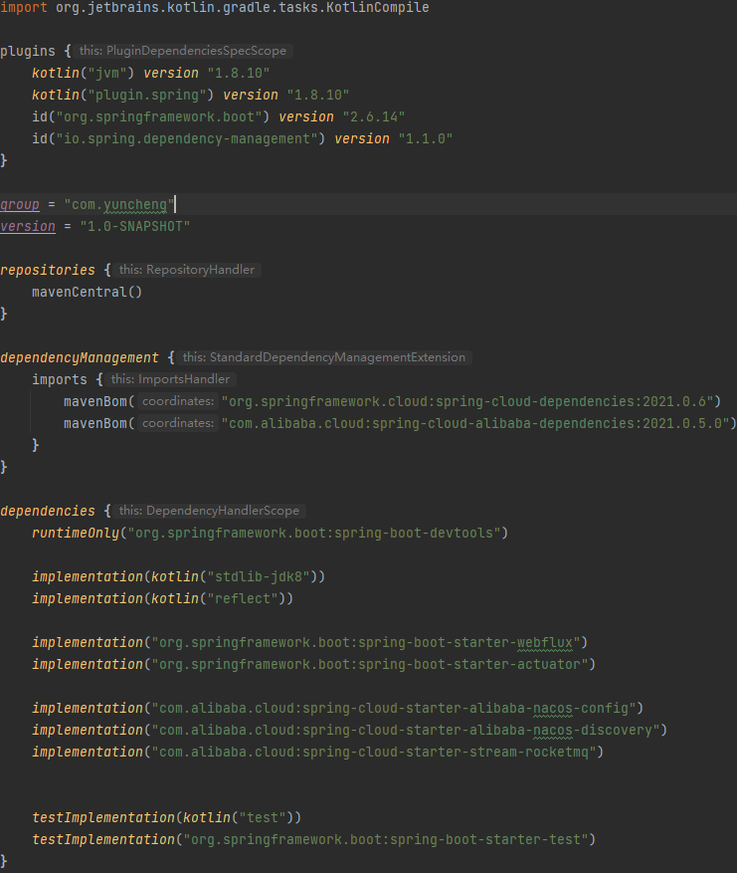The image size is (737, 873).
Task: Click the 'coordinates:' hint on alibaba BOM line
Action: (178, 423)
